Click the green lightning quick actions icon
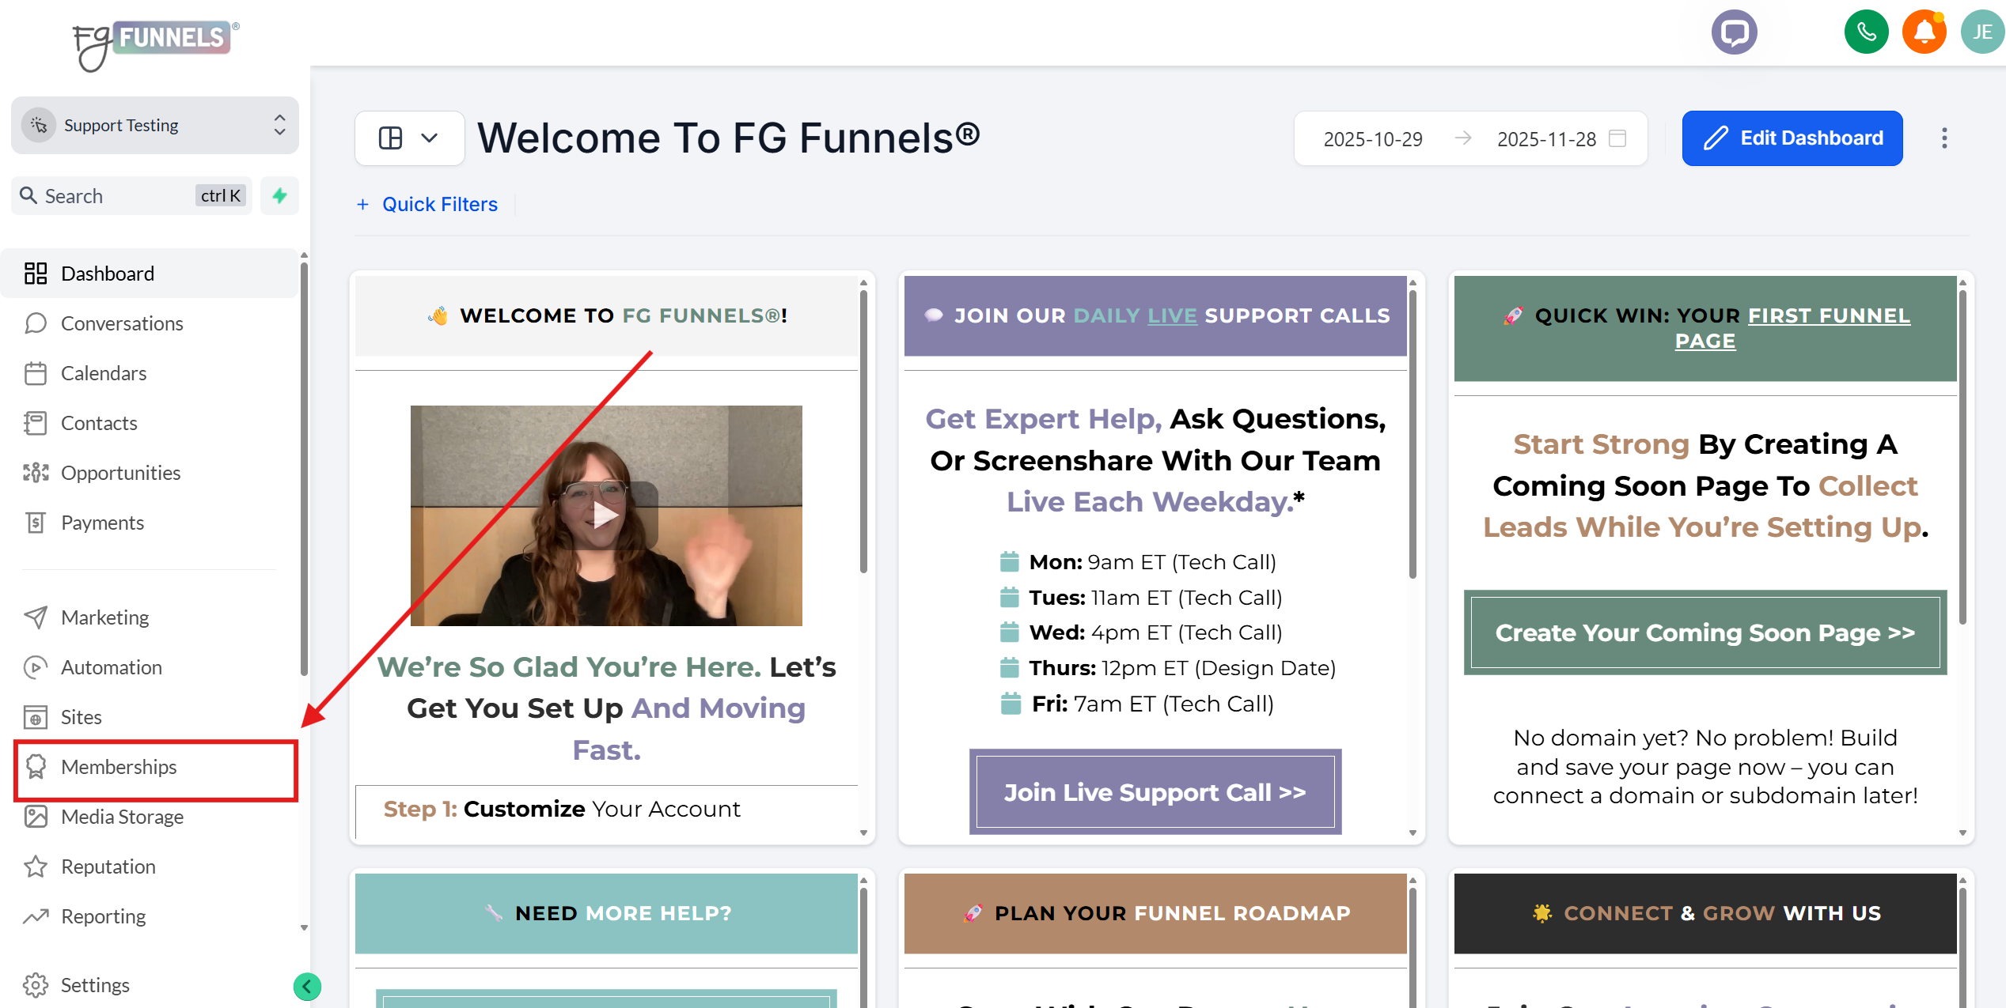Screen dimensions: 2006x1008 279,195
